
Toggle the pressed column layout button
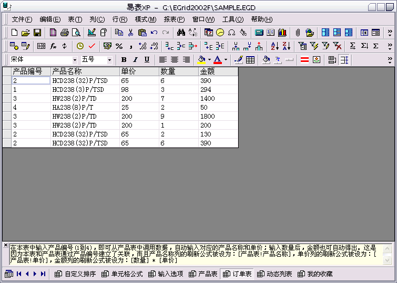click(344, 60)
